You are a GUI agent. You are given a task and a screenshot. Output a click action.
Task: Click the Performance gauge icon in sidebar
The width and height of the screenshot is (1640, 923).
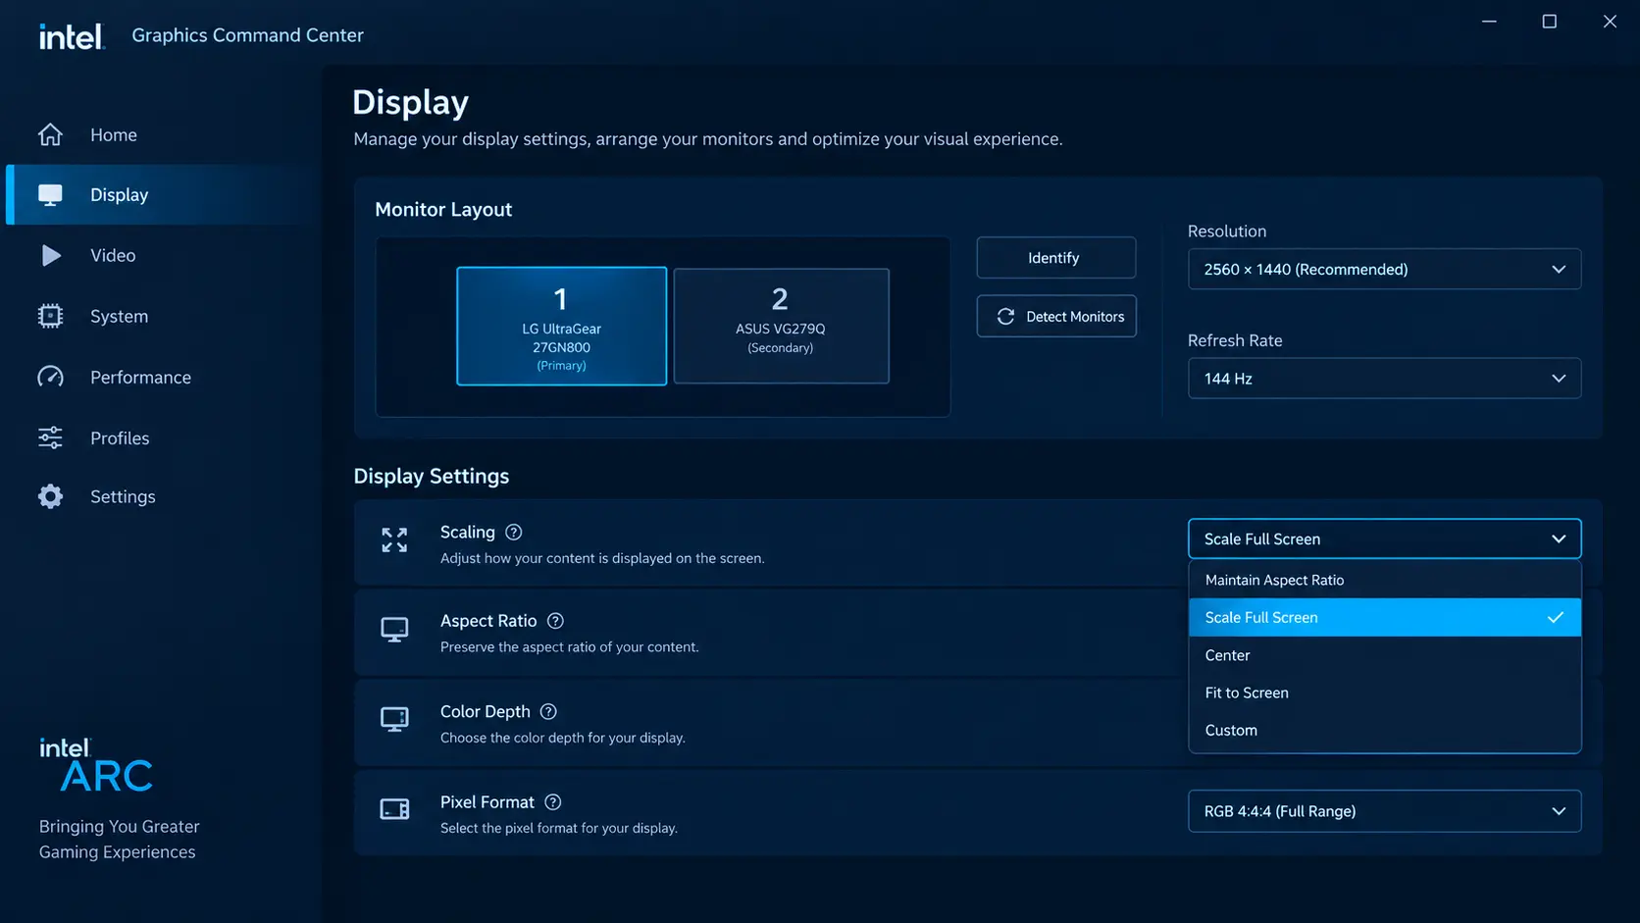50,377
